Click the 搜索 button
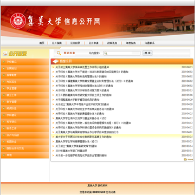The image size is (195, 195). coord(147,53)
